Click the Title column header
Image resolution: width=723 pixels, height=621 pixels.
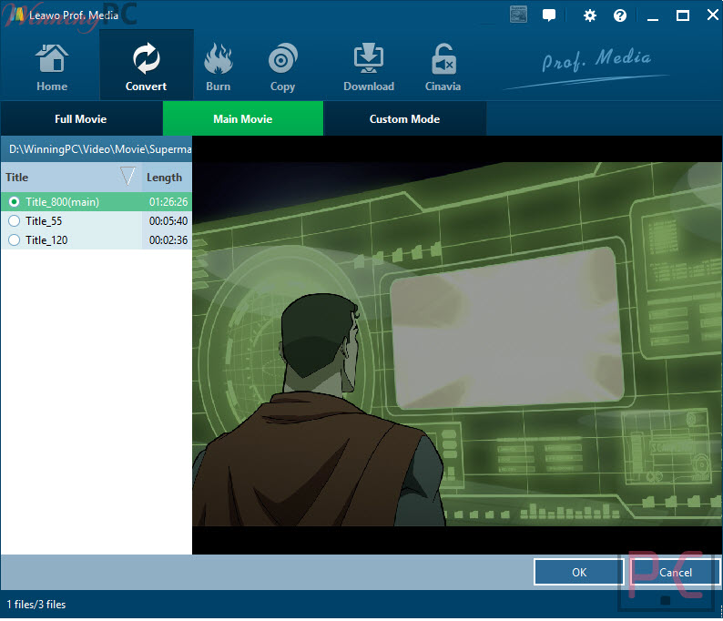point(71,178)
